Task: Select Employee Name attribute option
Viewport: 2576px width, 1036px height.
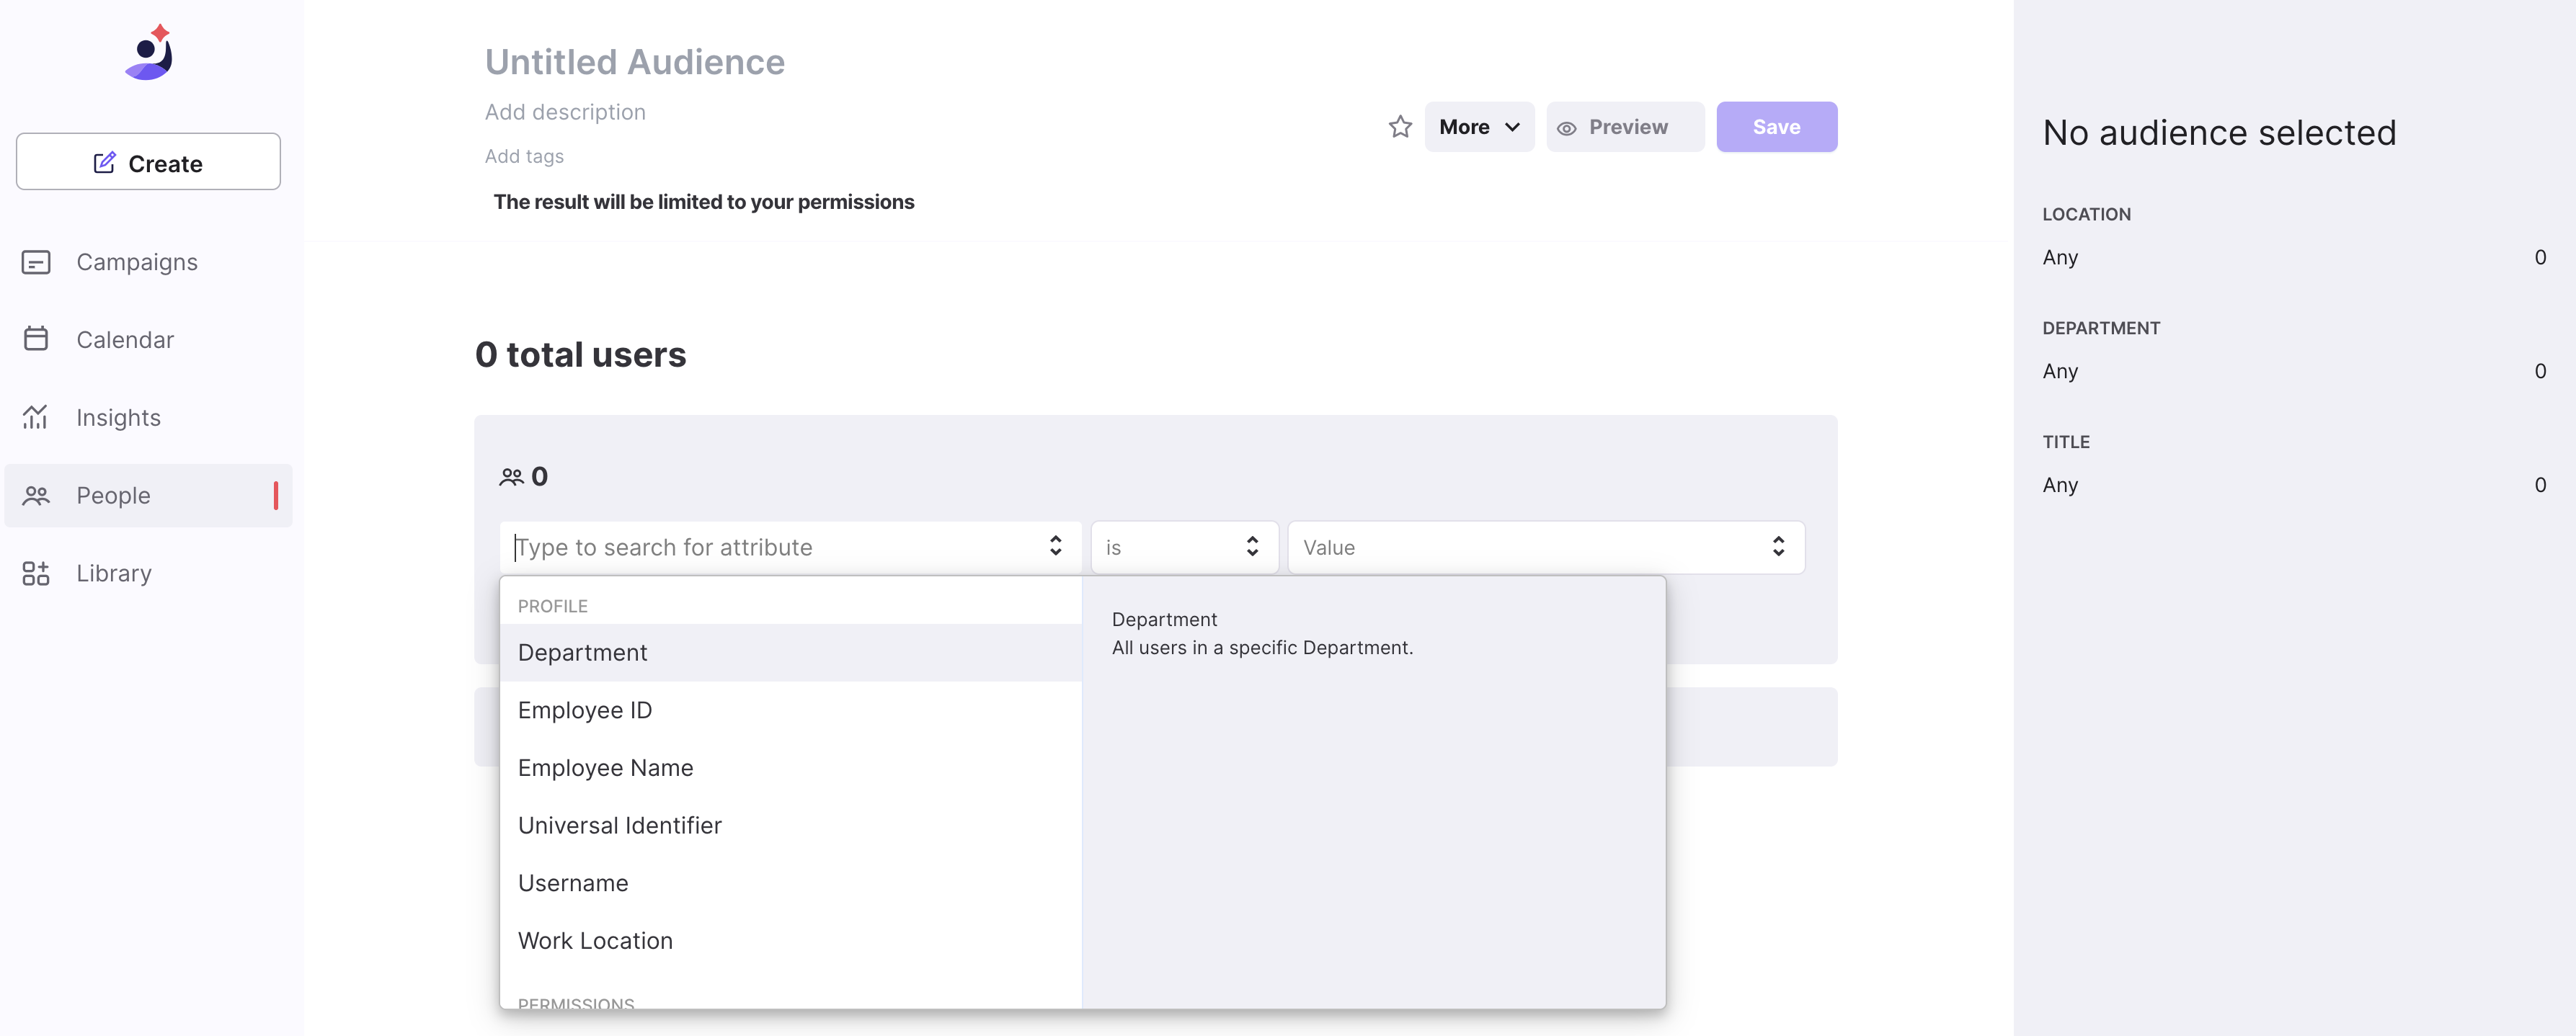Action: tap(791, 768)
